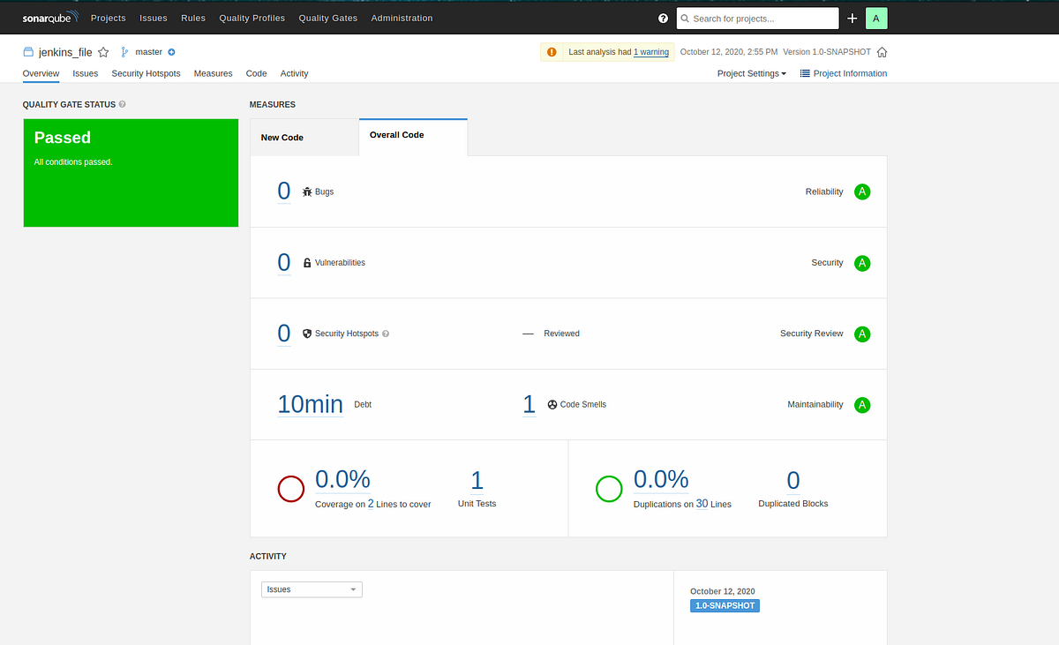This screenshot has width=1059, height=645.
Task: Click the Code Smells icon
Action: pyautogui.click(x=552, y=404)
